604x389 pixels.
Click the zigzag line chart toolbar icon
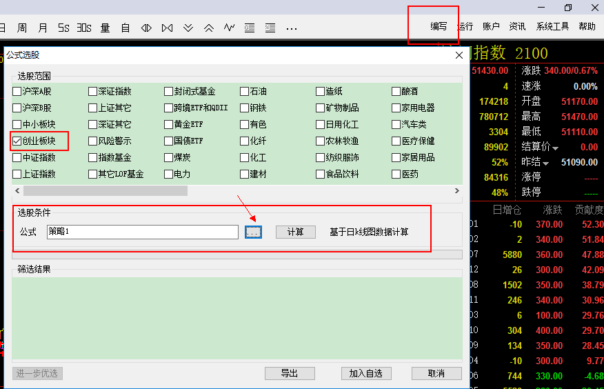[x=230, y=28]
